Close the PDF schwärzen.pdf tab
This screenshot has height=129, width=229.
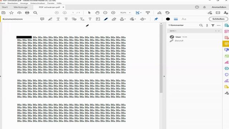tap(63, 7)
